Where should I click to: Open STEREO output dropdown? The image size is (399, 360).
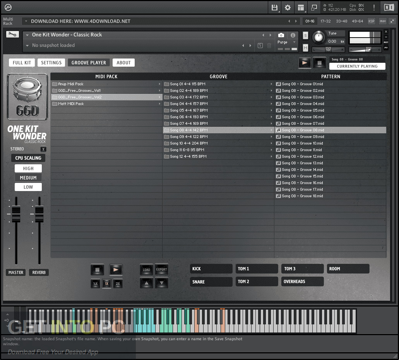[x=43, y=149]
